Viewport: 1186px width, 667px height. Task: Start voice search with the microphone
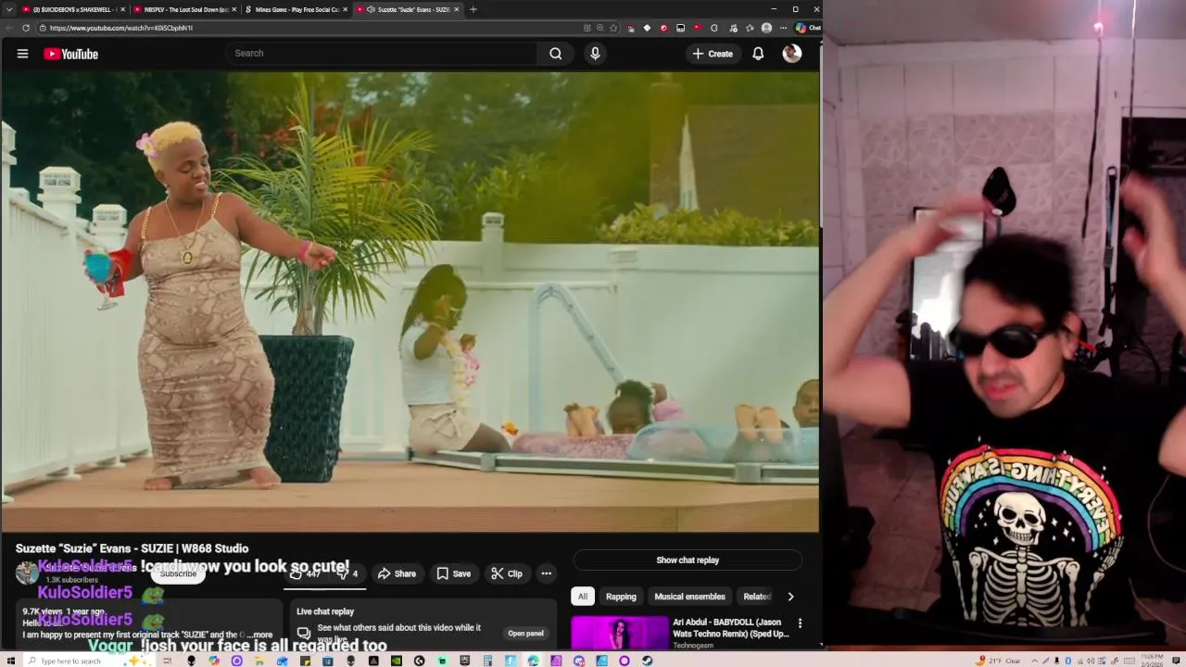(x=595, y=54)
